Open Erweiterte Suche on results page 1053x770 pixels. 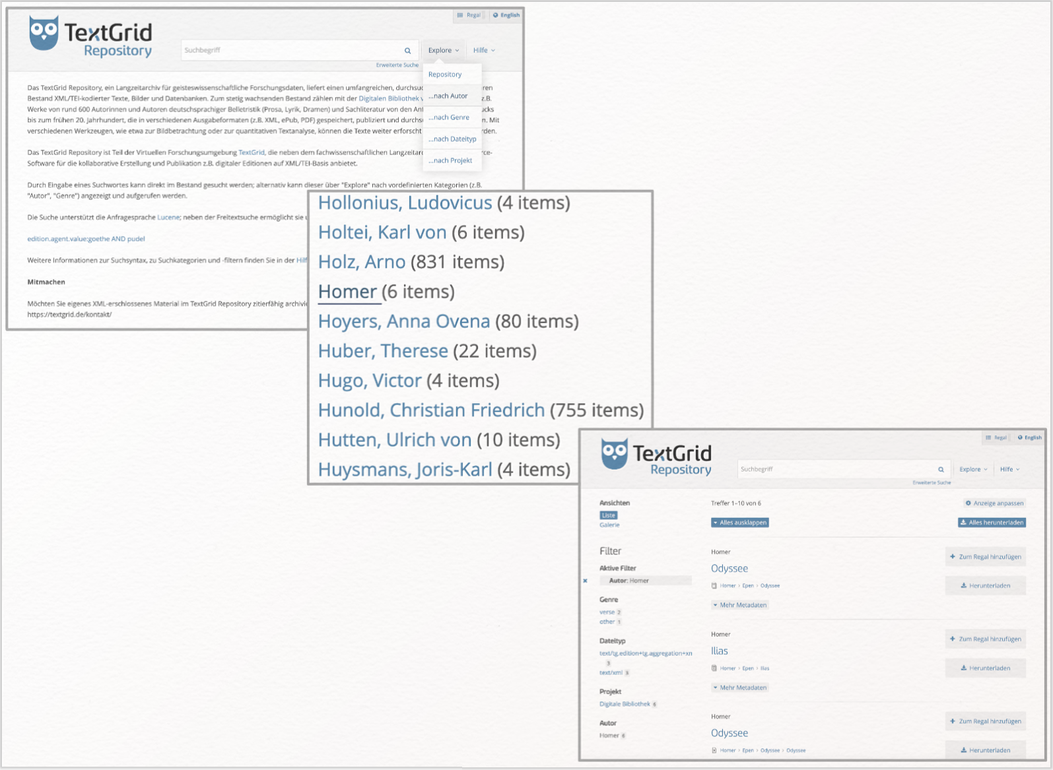point(932,483)
